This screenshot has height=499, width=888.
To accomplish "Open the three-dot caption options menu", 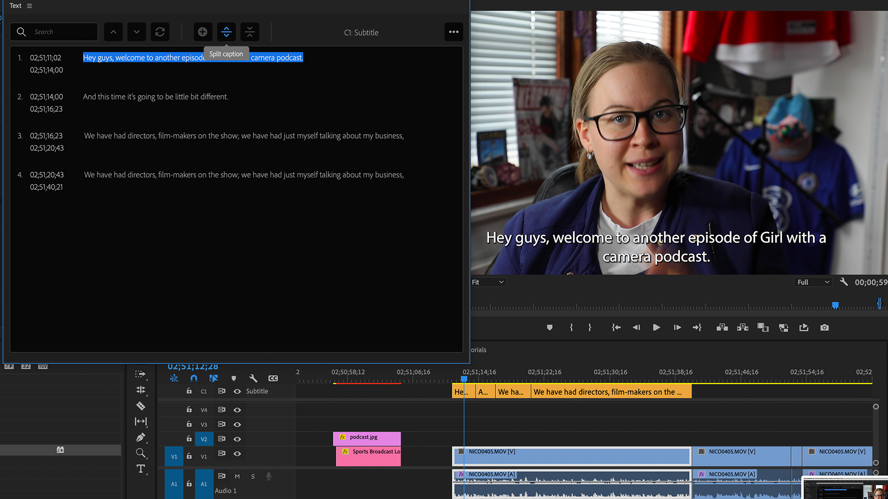I will 454,32.
